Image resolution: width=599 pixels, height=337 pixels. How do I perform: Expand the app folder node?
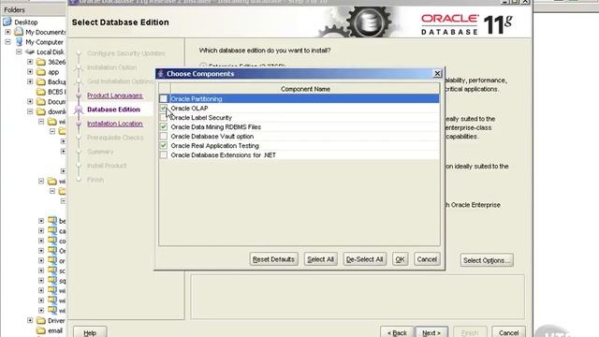coord(30,72)
